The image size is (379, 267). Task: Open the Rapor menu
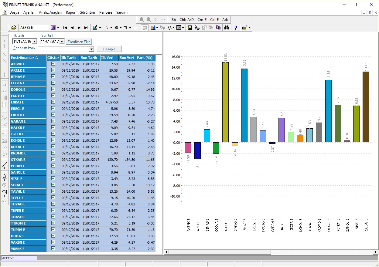click(x=70, y=12)
